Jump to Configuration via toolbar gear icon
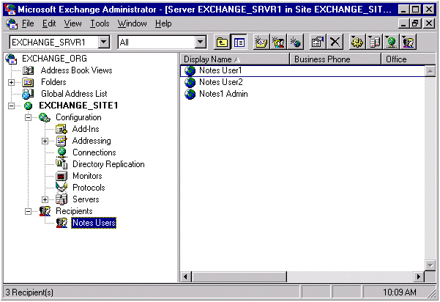Screen dimensions: 440x302 pyautogui.click(x=357, y=42)
